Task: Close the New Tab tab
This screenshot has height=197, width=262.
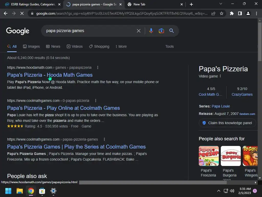Action: (182, 4)
